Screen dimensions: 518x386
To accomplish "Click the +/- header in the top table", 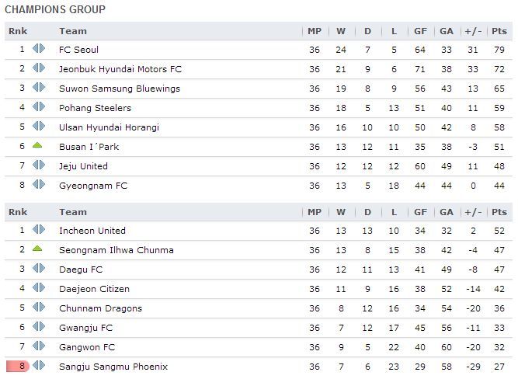I will pos(473,31).
